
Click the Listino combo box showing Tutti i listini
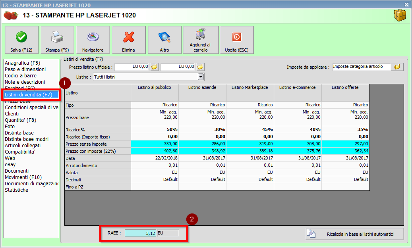[x=149, y=77]
